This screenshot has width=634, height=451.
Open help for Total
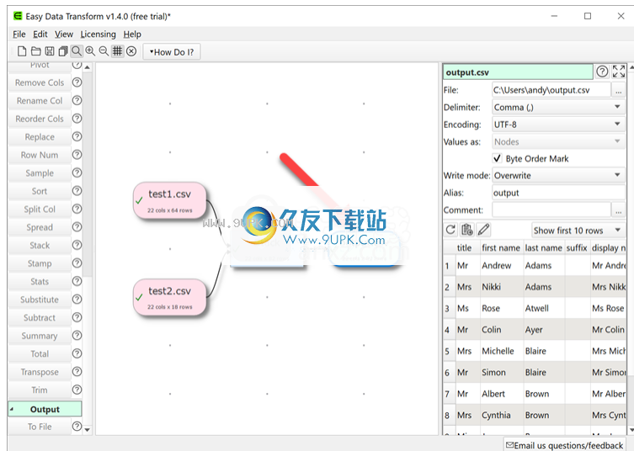pyautogui.click(x=77, y=353)
